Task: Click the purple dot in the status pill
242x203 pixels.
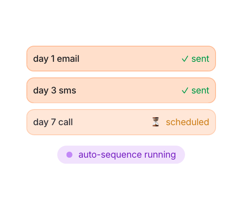Action: pyautogui.click(x=69, y=155)
